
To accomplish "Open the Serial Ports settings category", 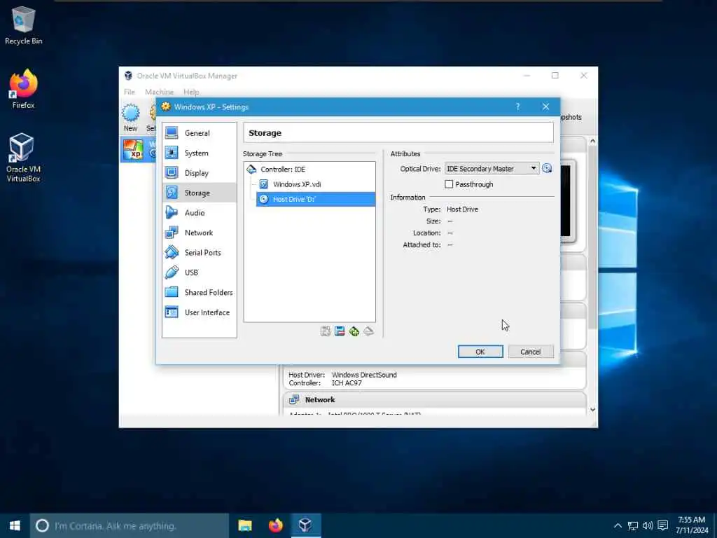I will point(199,252).
